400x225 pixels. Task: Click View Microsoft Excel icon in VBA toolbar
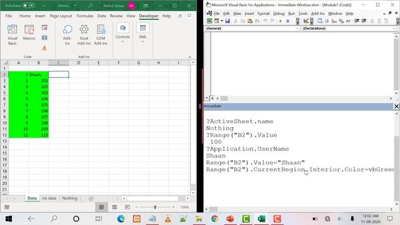click(209, 21)
